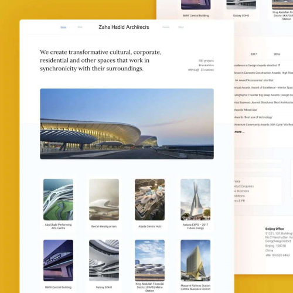Screen dimensions: 293x293
Task: Select the 'Press & PR' contact option
Action: 240,200
